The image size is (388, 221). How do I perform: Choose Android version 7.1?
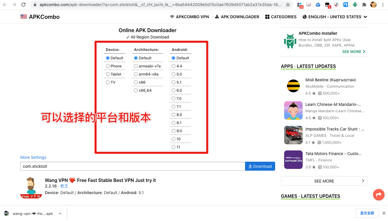point(174,107)
